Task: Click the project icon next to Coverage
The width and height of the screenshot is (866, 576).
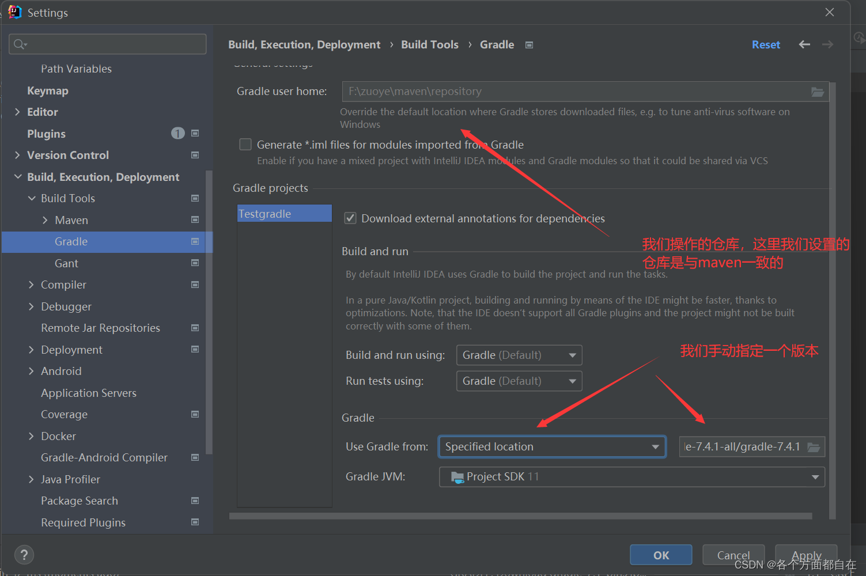Action: click(x=195, y=414)
